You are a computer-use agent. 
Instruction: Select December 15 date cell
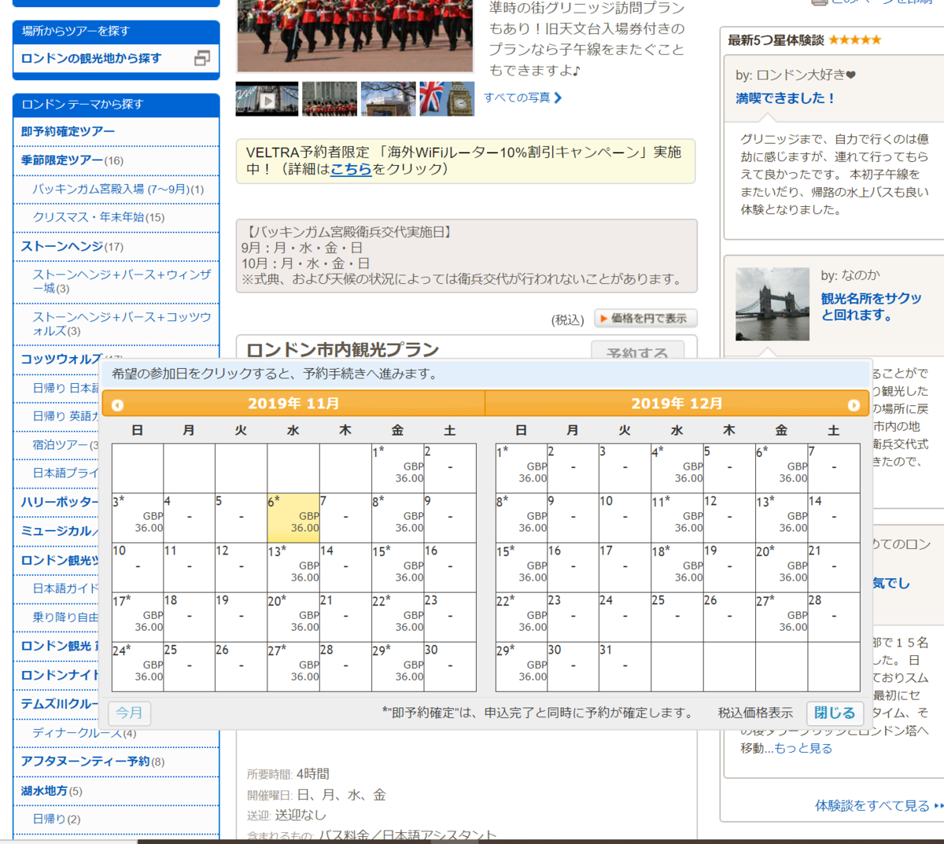pyautogui.click(x=522, y=567)
